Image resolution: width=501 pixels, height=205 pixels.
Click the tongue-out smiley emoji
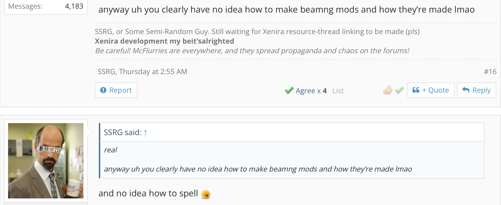[206, 195]
